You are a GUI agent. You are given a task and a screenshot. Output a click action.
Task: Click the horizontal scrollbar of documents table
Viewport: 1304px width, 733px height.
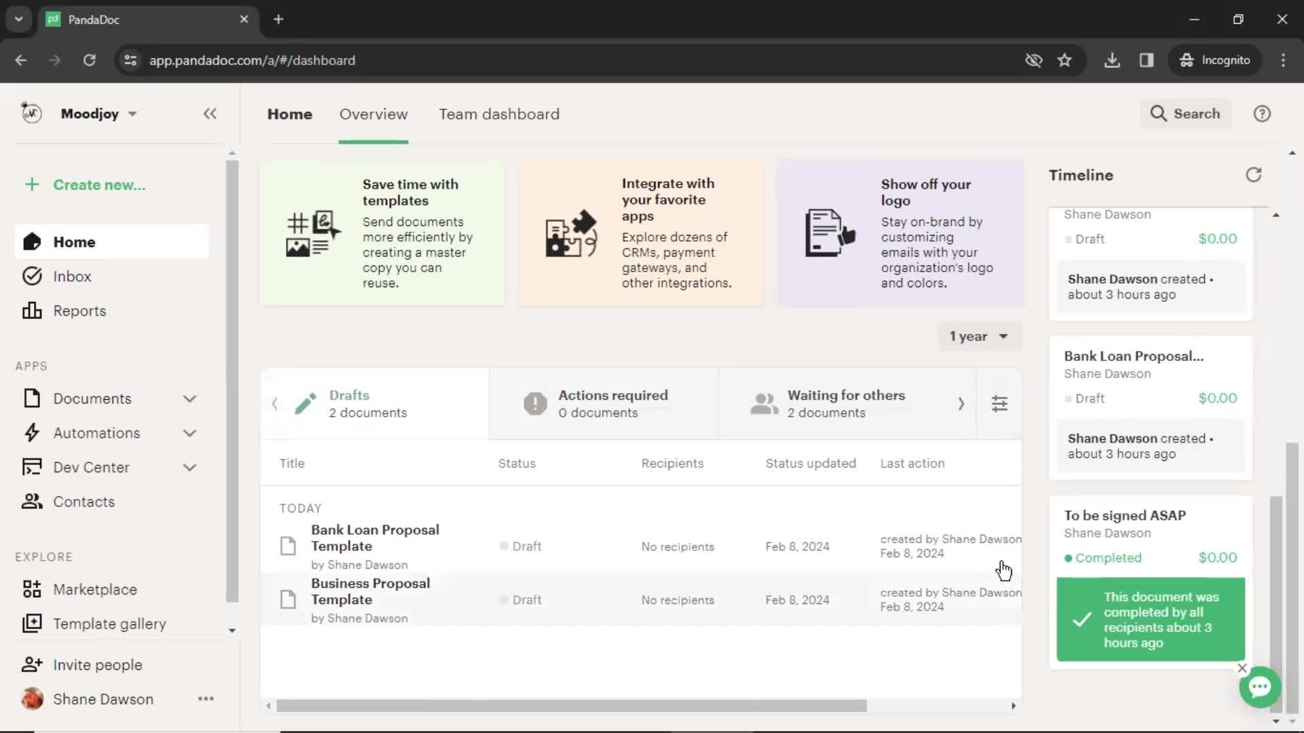[x=571, y=706]
